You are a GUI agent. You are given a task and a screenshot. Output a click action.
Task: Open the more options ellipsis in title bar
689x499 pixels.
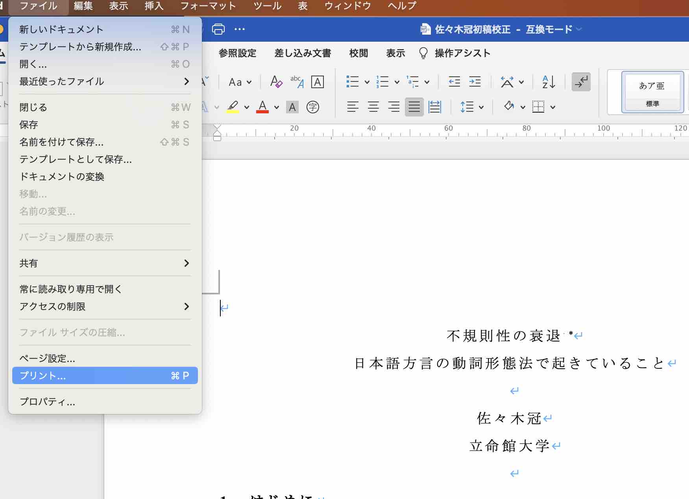point(239,29)
